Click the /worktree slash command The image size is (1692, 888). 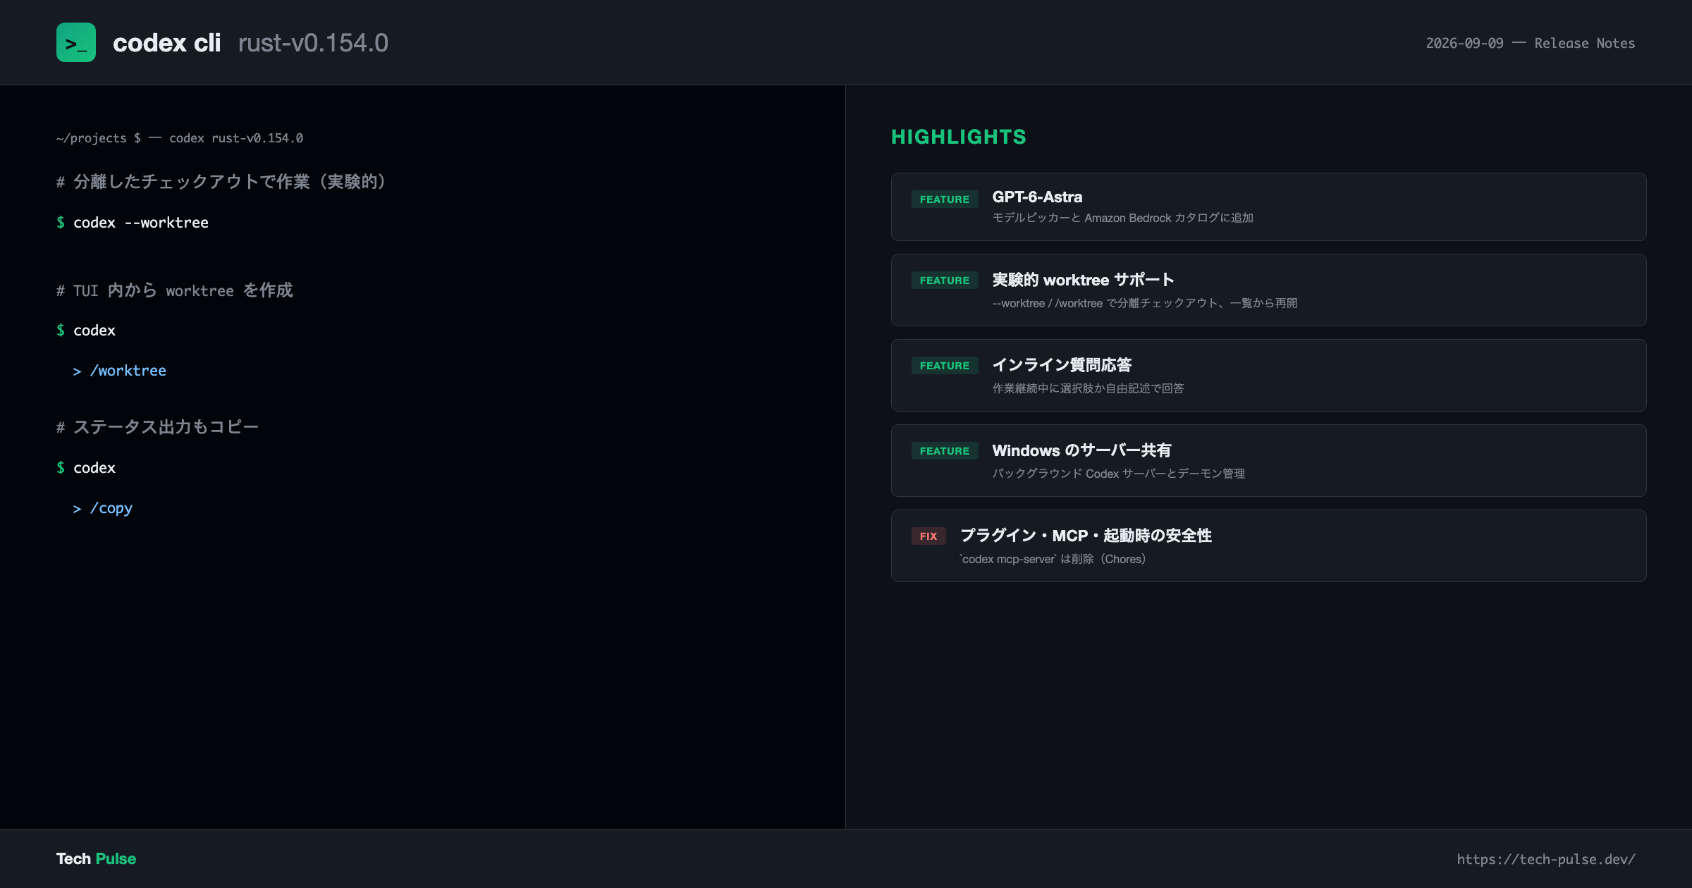tap(128, 371)
